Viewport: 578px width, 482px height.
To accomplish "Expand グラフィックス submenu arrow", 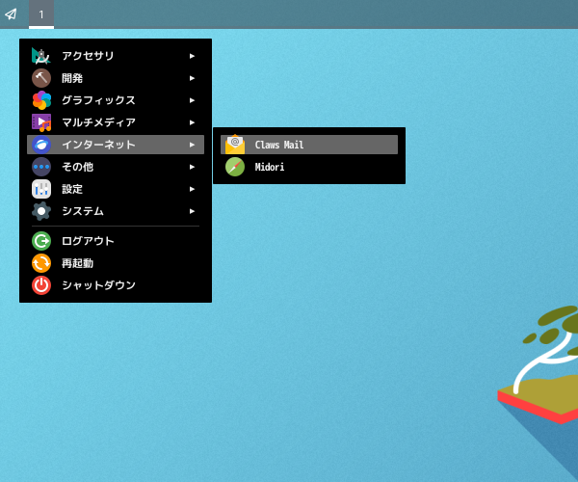I will (192, 100).
